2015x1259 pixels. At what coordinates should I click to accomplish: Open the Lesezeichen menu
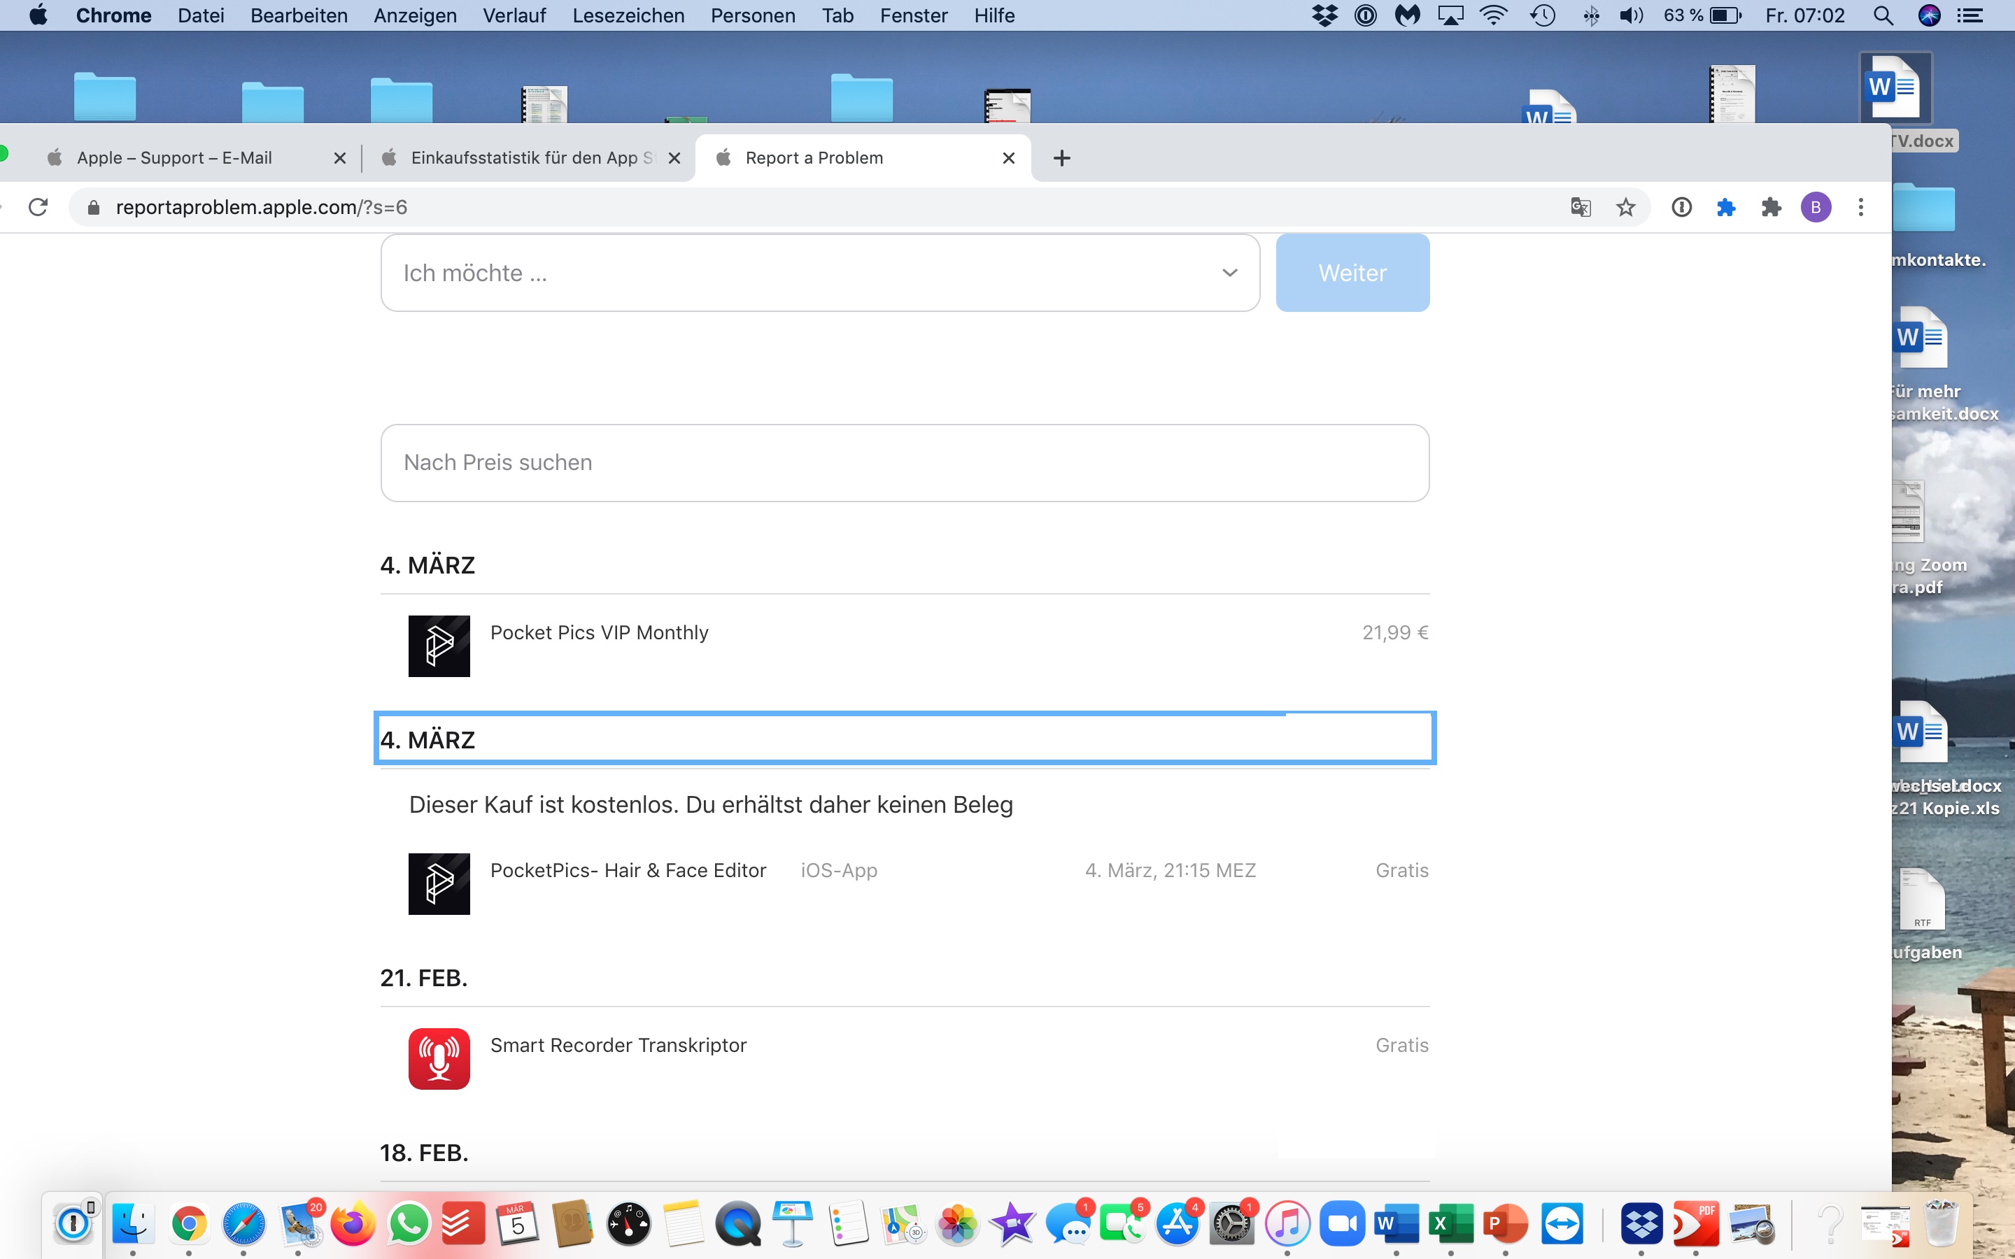(x=628, y=16)
